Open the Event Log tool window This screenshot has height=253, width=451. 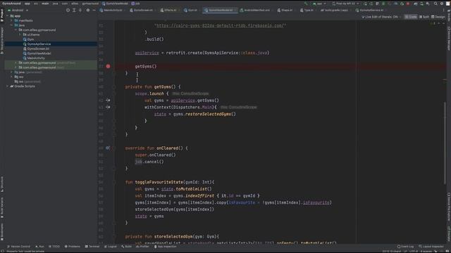405,247
